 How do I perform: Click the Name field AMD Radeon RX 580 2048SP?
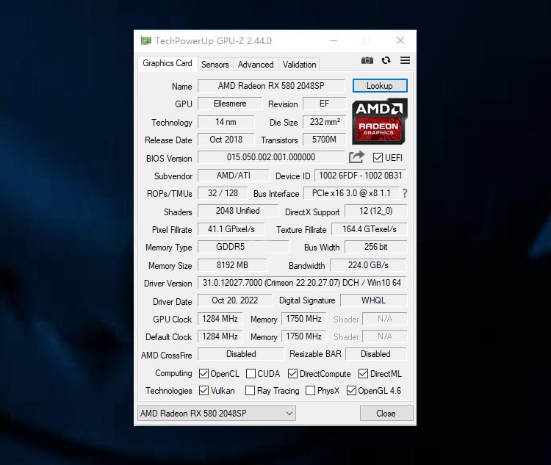point(271,86)
